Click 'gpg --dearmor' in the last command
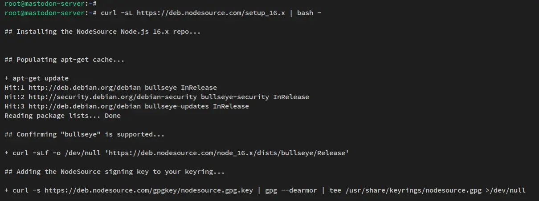The width and height of the screenshot is (539, 201). click(291, 190)
